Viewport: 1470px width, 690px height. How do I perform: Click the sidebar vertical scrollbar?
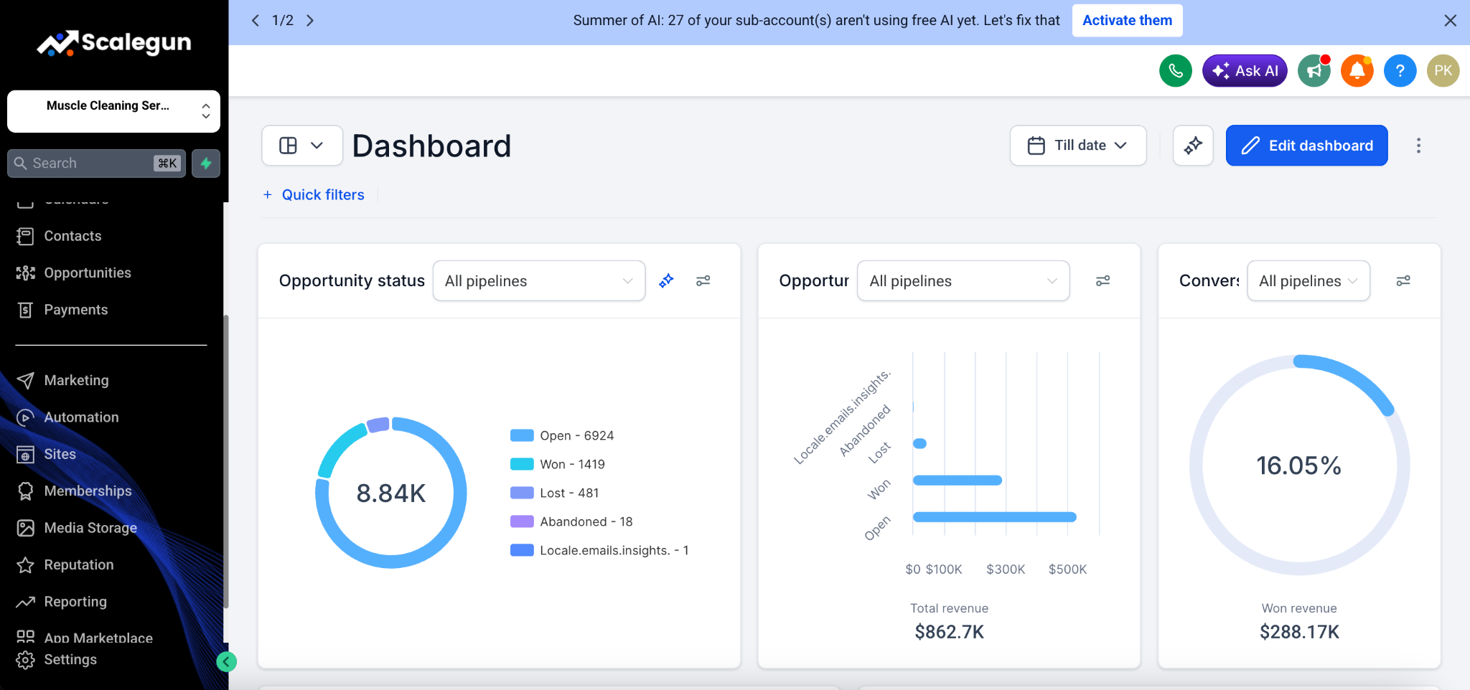(226, 461)
